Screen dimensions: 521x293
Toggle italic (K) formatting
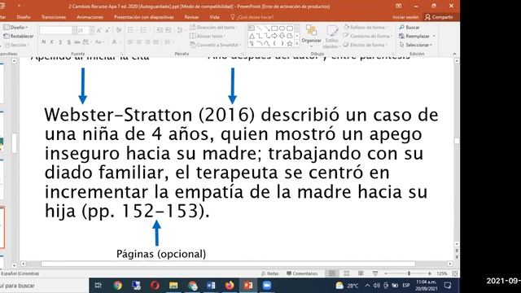click(x=52, y=42)
